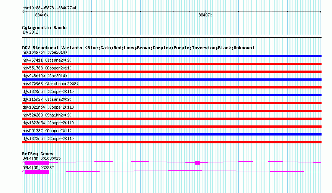Open nsv467411 (Itsara2009) variant label
Screen dimensions: 332x193
(x=47, y=60)
